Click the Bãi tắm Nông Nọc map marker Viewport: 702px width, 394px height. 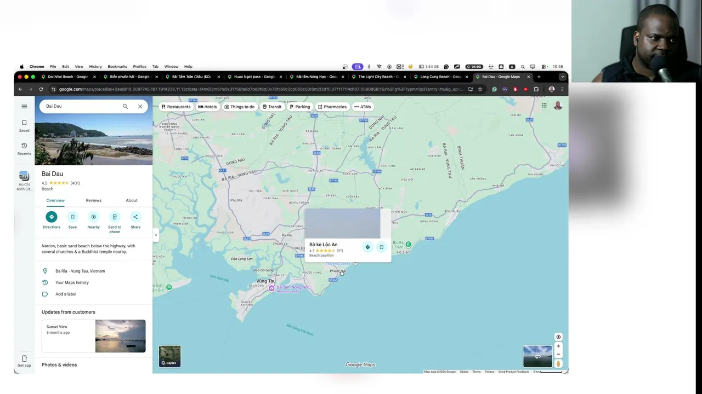coord(271,288)
